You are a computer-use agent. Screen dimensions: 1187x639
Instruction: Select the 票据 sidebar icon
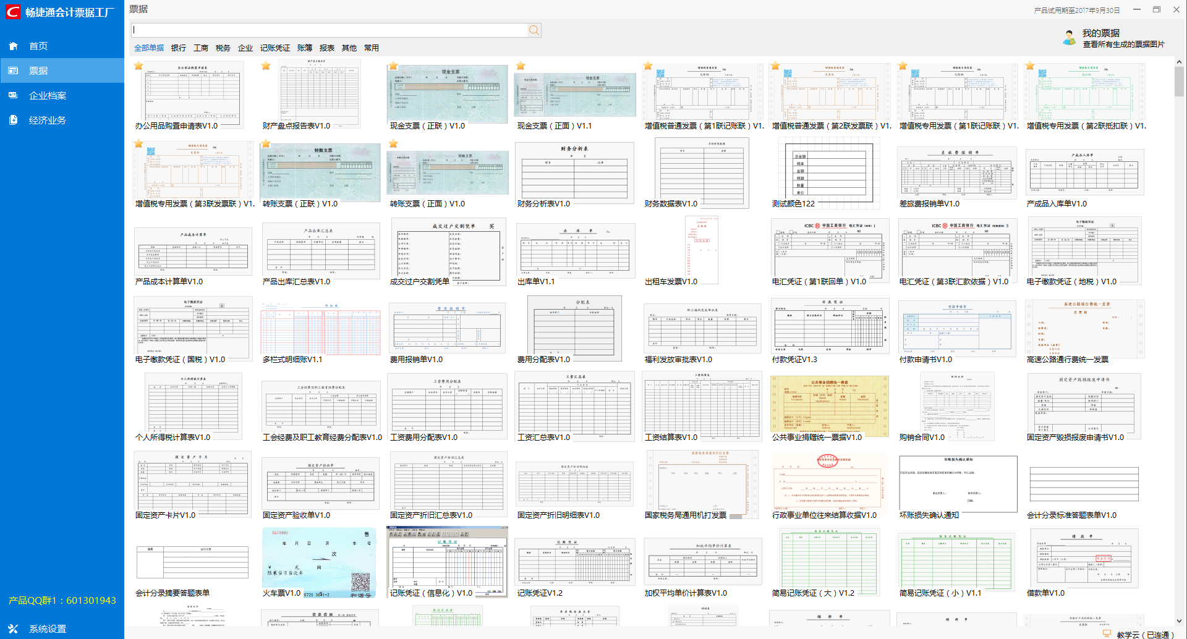pos(13,70)
